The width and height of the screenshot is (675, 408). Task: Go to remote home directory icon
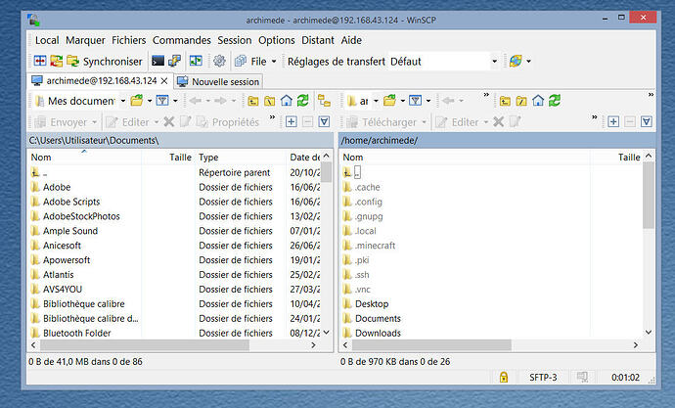point(538,101)
